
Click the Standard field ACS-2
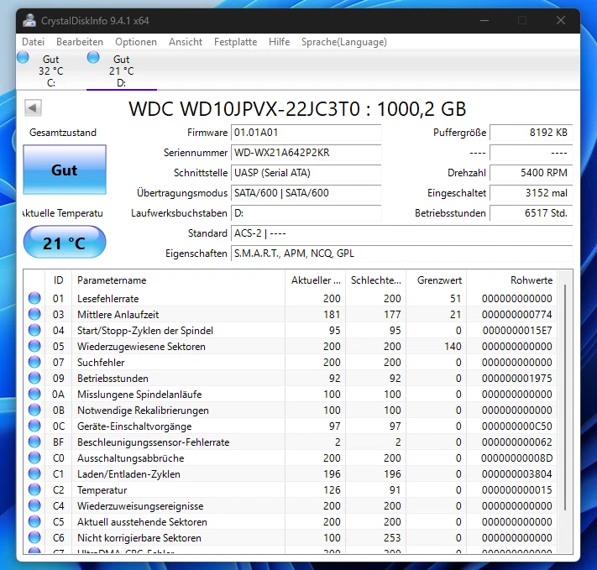[x=401, y=233]
